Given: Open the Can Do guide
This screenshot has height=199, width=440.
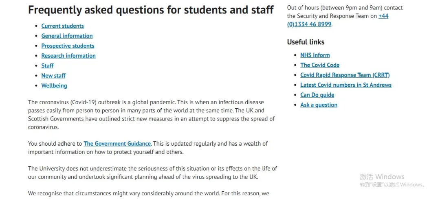Looking at the screenshot, I should pyautogui.click(x=317, y=95).
